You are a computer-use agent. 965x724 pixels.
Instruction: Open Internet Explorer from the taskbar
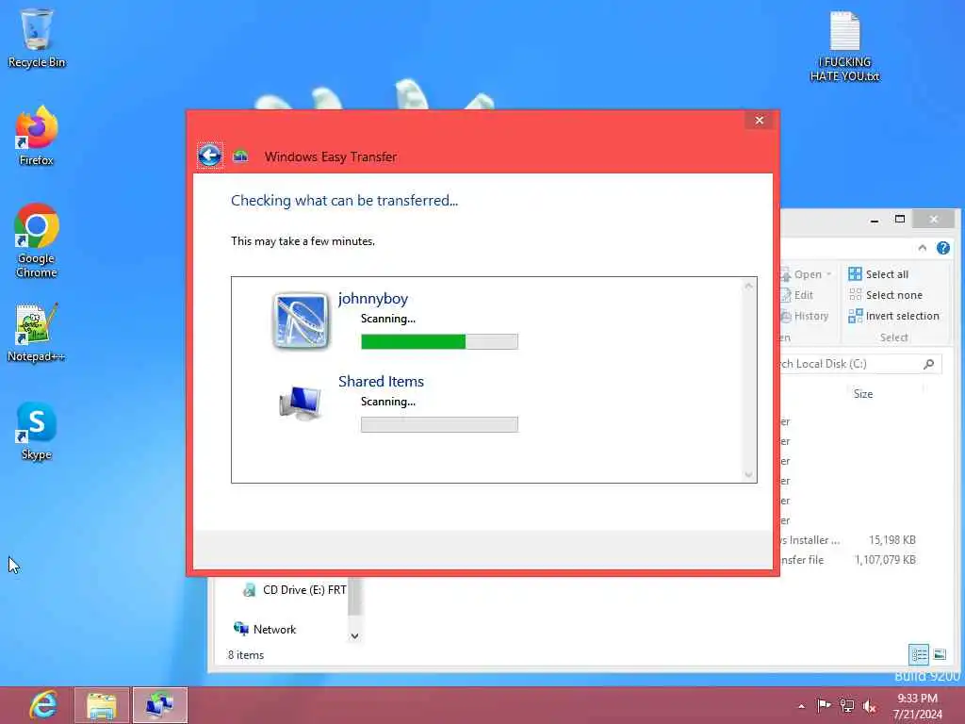43,705
